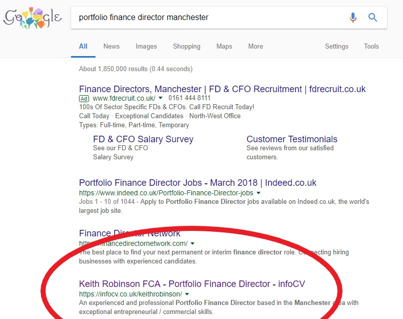Switch to the News tab

pyautogui.click(x=111, y=47)
